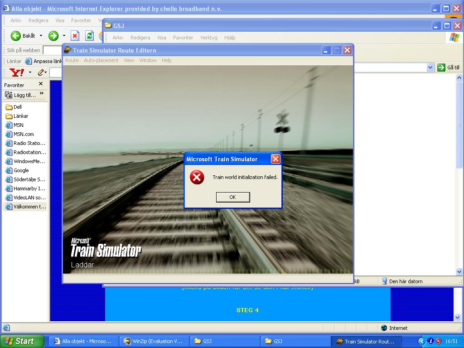Open Arkiv menu in Internet Explorer
The width and height of the screenshot is (464, 348).
pos(16,20)
